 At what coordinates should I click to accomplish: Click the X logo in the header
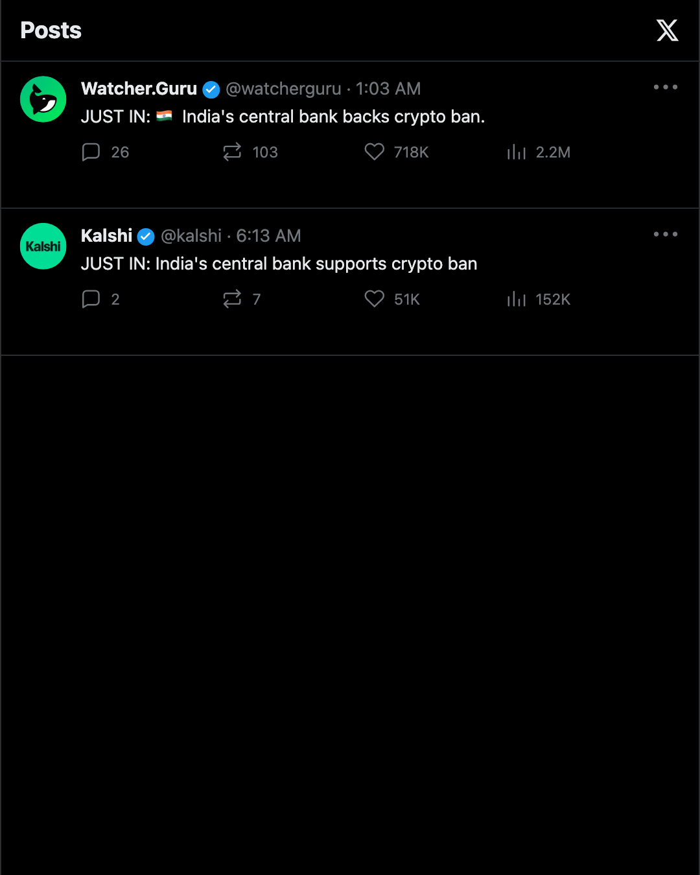(x=667, y=30)
